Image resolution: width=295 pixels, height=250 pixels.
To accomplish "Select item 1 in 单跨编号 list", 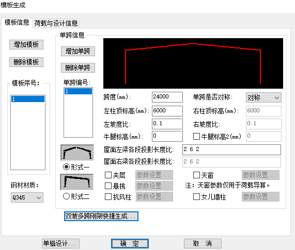I will click(x=78, y=91).
